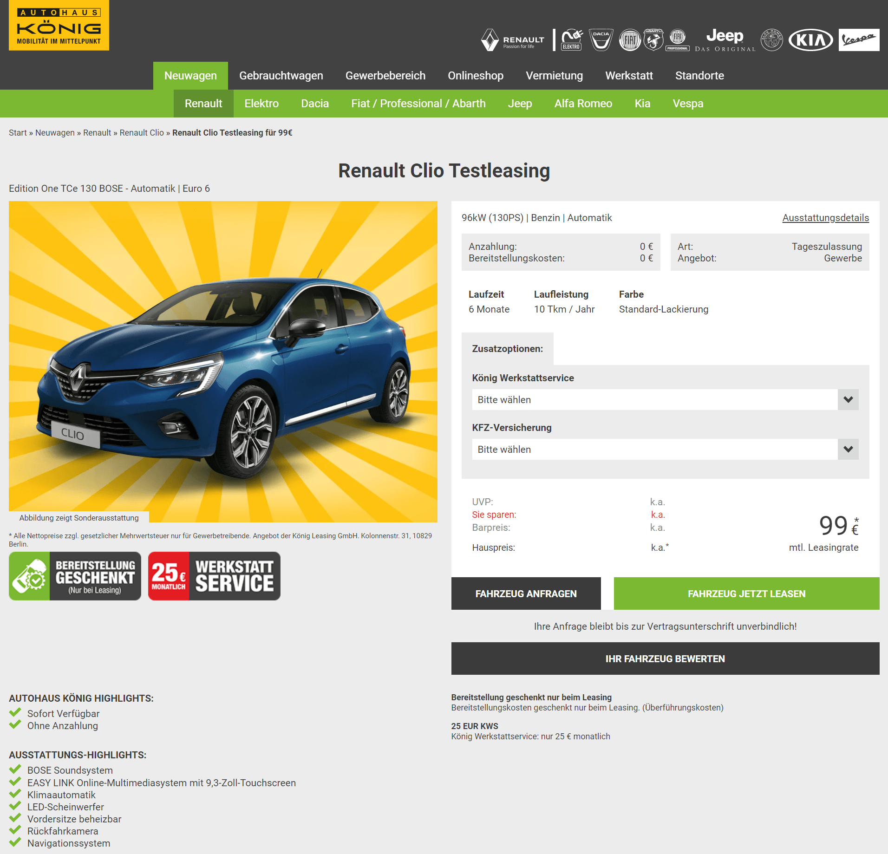Click the Fahrzeug jetzt leasen button
The width and height of the screenshot is (888, 854).
coord(746,593)
